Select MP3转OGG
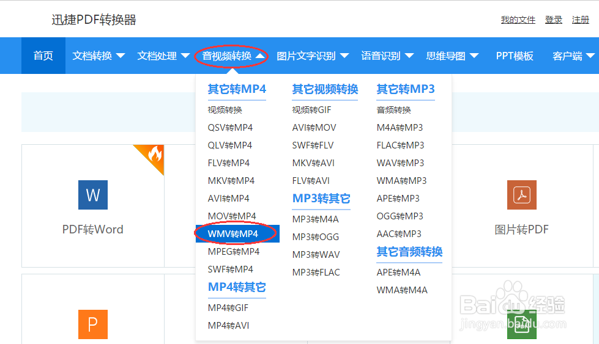Image resolution: width=599 pixels, height=344 pixels. (x=316, y=237)
